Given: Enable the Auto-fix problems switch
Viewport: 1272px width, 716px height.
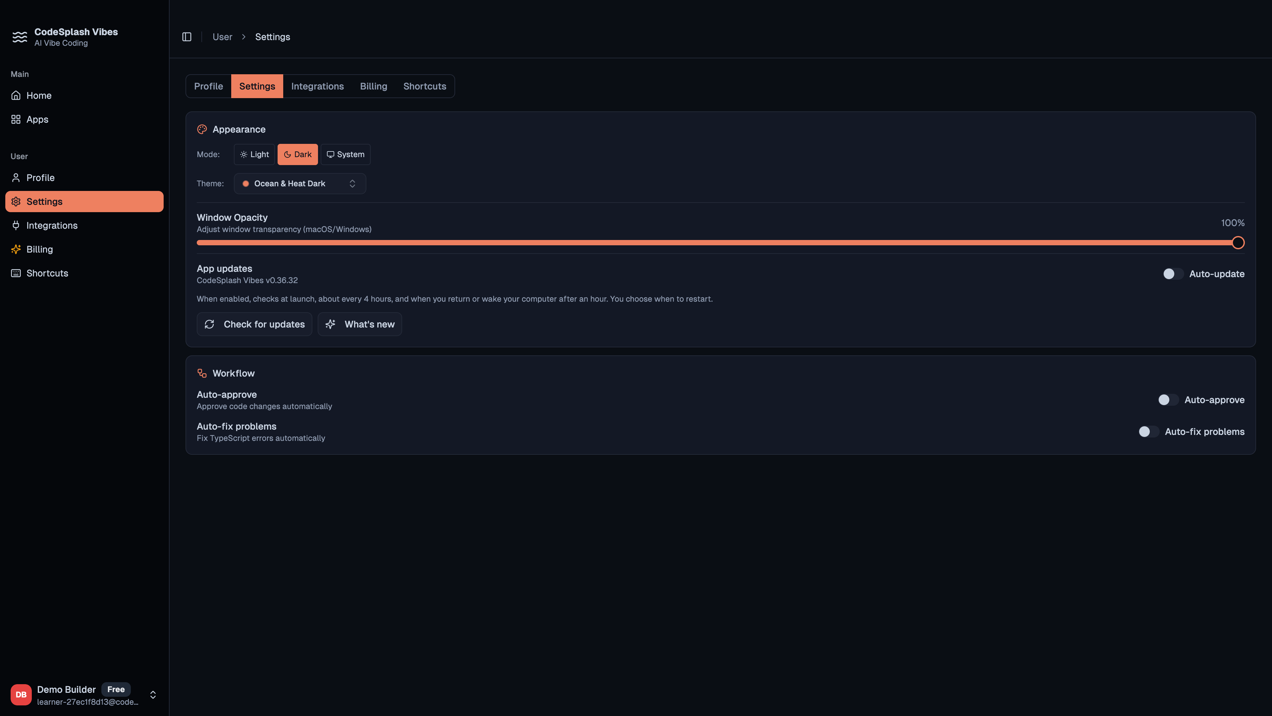Looking at the screenshot, I should (x=1148, y=431).
